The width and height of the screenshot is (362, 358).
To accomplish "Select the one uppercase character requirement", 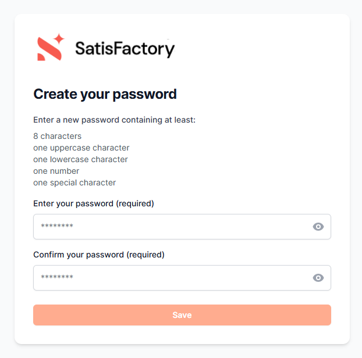I will 81,148.
